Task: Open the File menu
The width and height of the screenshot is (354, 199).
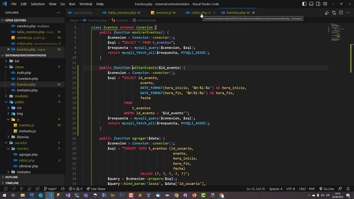Action: (14, 4)
